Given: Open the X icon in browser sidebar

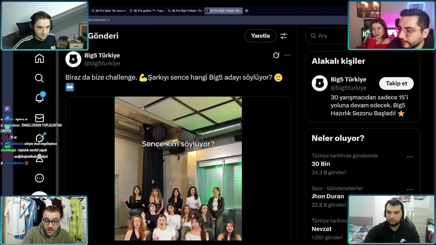Looking at the screenshot, I should 7,136.
